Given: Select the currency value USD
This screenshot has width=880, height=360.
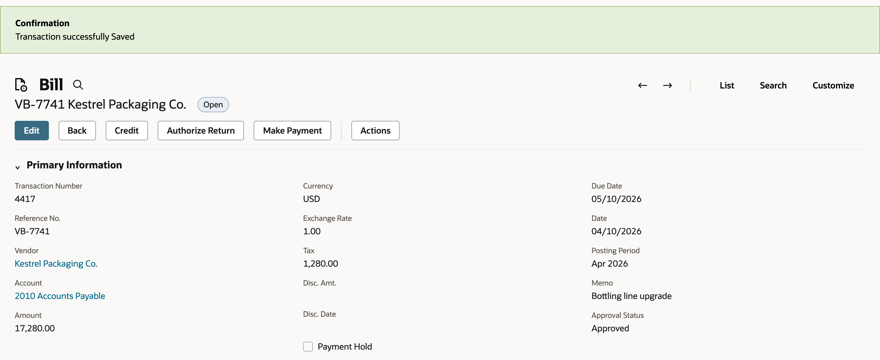Looking at the screenshot, I should [x=311, y=199].
